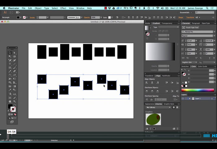Viewport: 217px width, 149px height.
Task: Click Opacity link in control bar
Action: pos(87,17)
